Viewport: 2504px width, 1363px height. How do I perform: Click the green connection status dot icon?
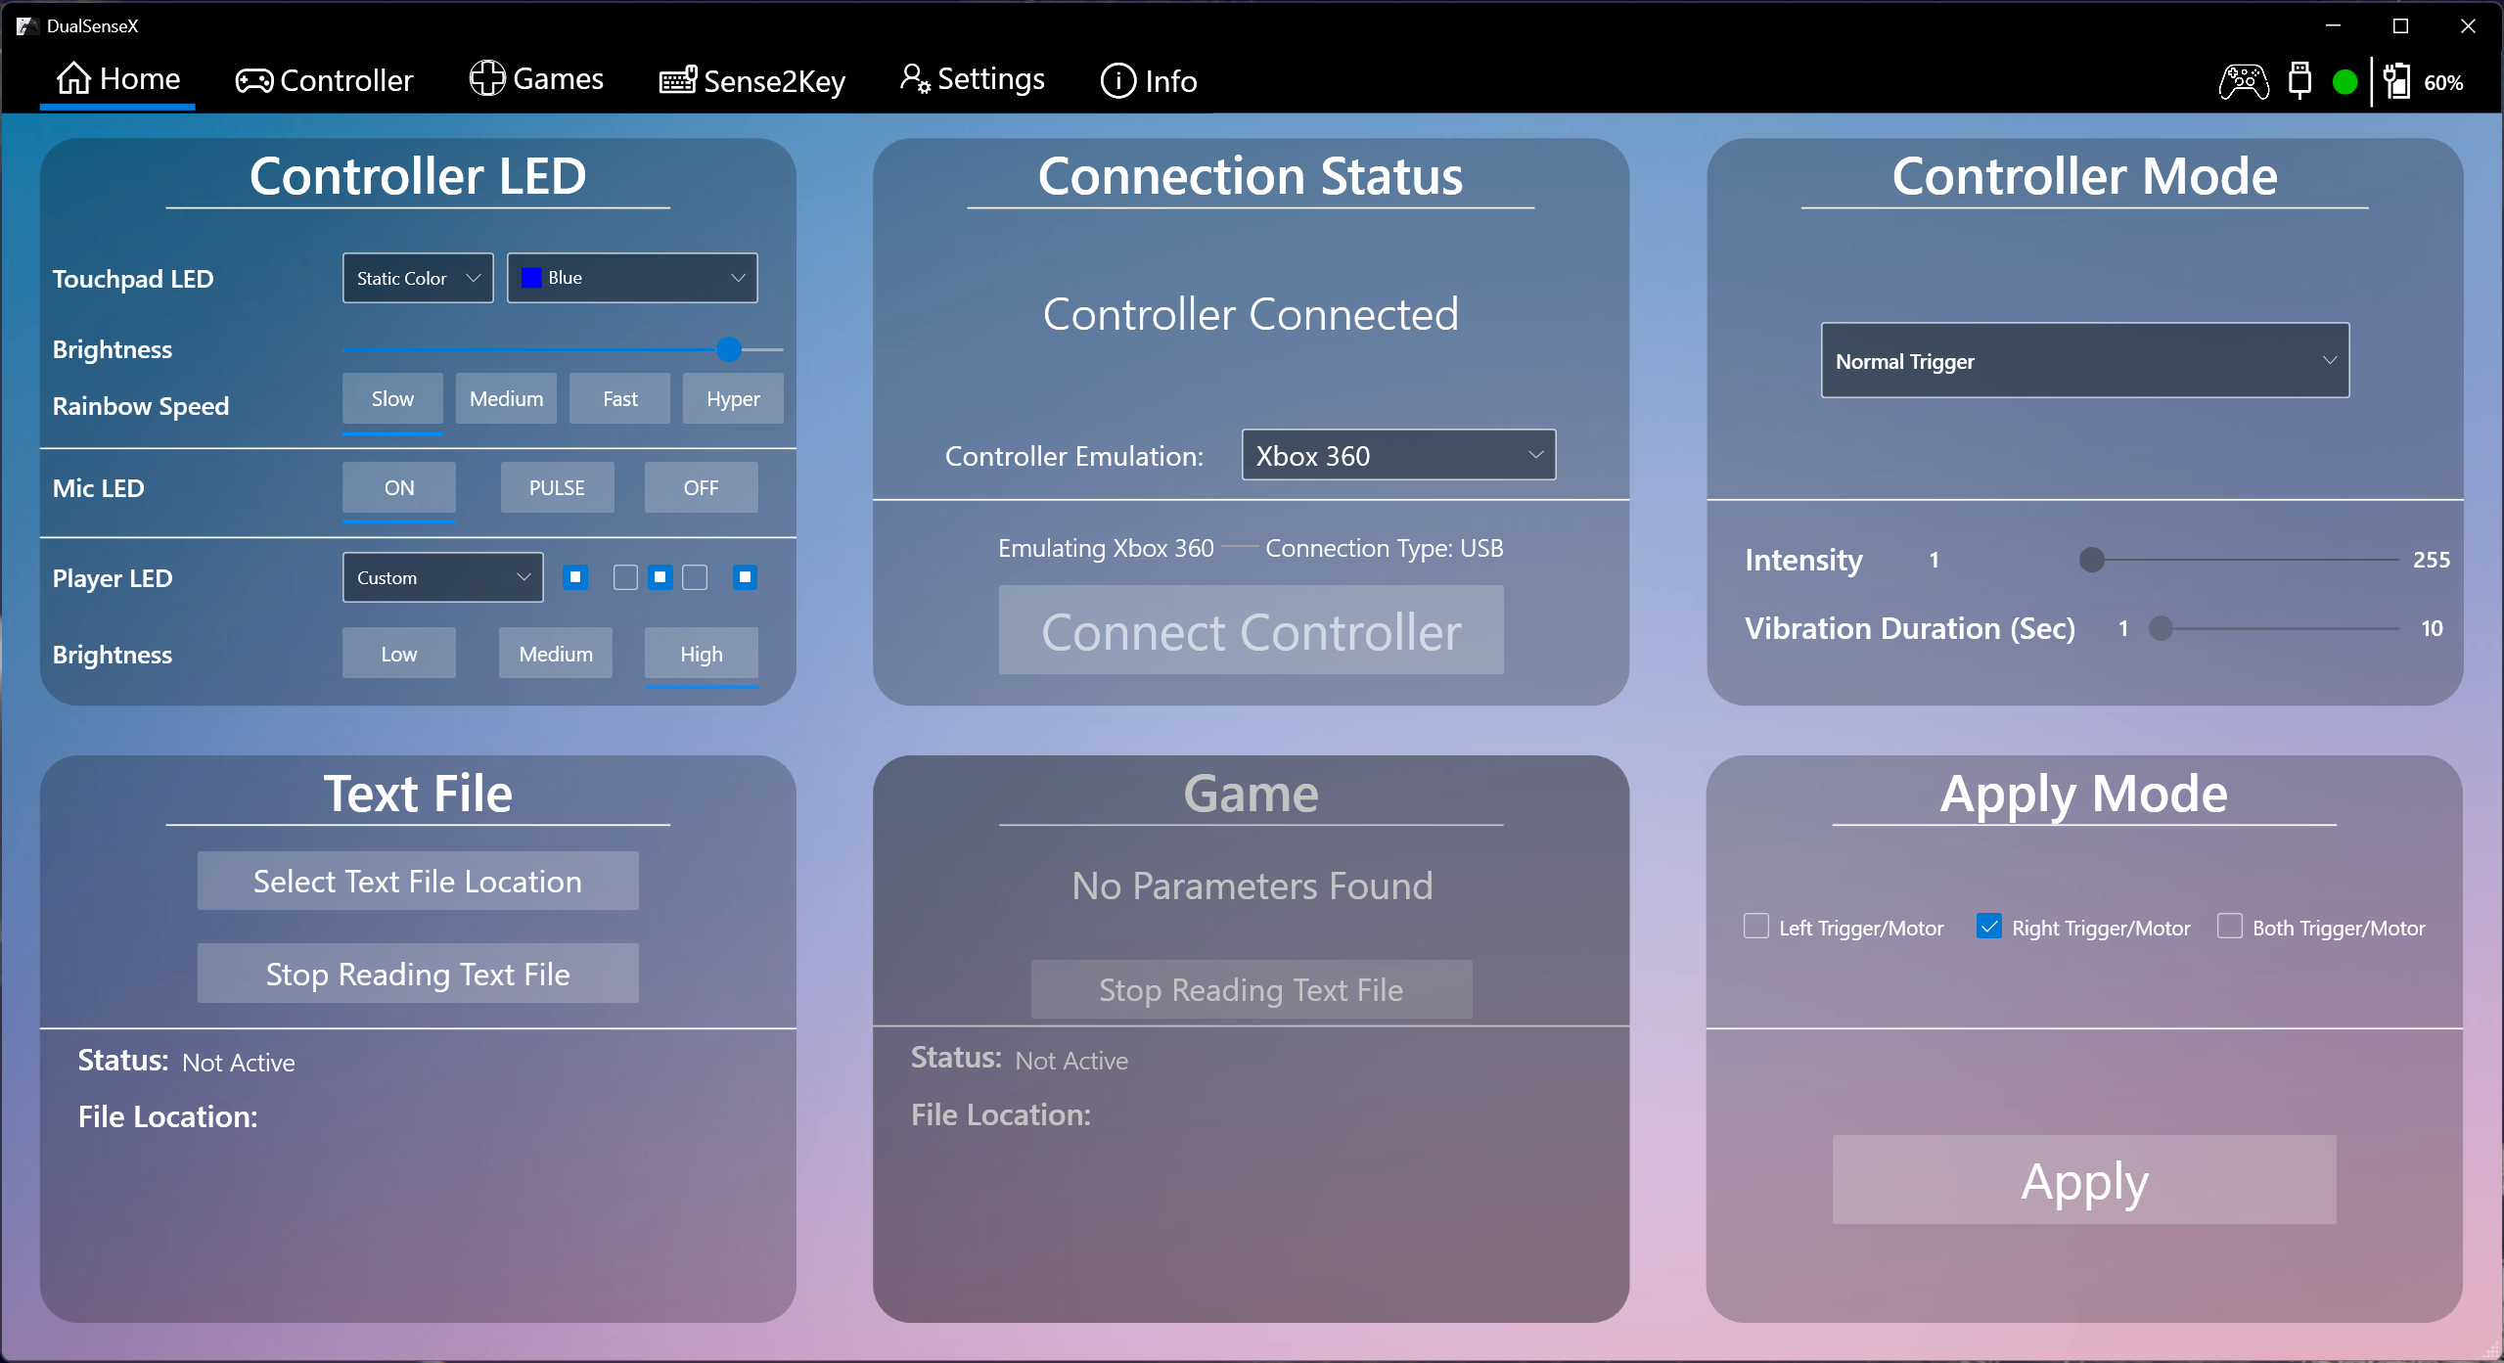(2342, 79)
